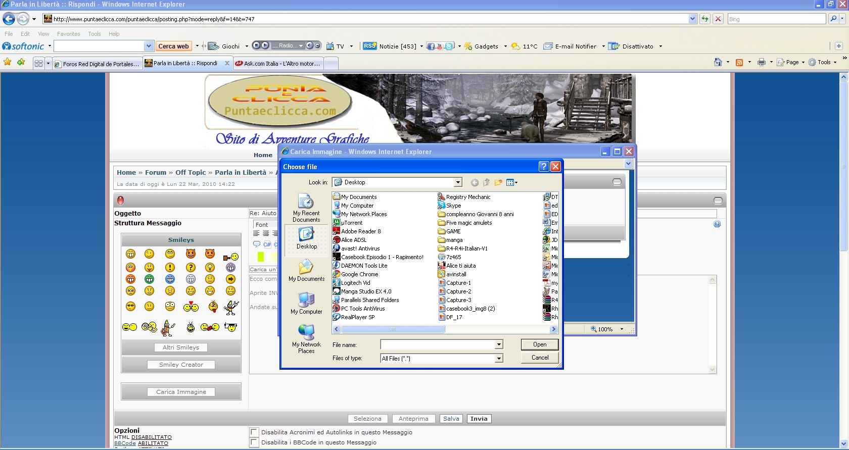Tick 'Disabilita Acronimi ed Autolinks in questo Messaggio'
The image size is (849, 450).
pyautogui.click(x=254, y=432)
